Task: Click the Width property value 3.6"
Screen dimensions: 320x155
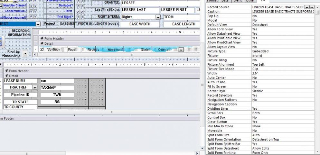Action: (283, 73)
